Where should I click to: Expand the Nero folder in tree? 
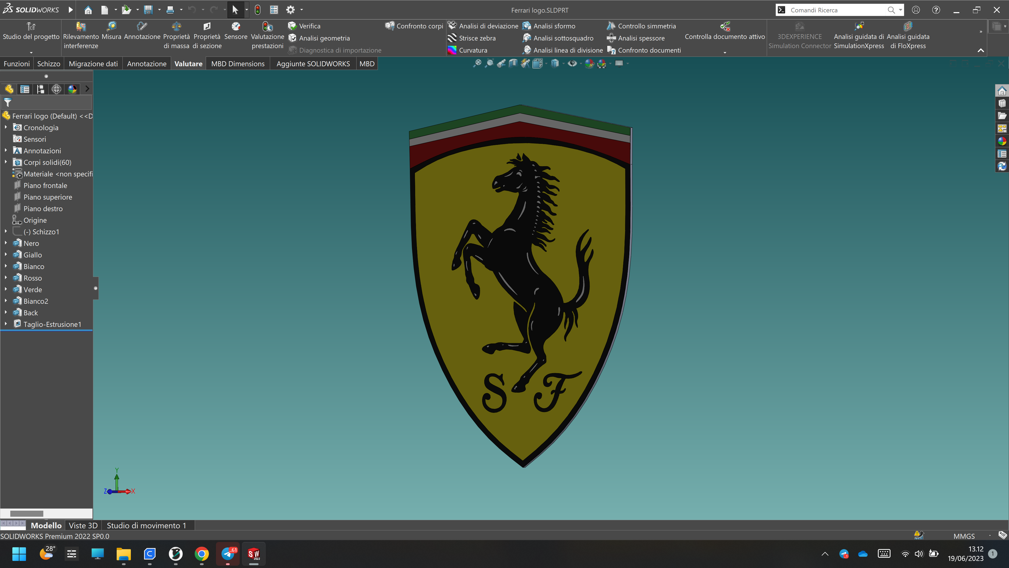pos(6,243)
